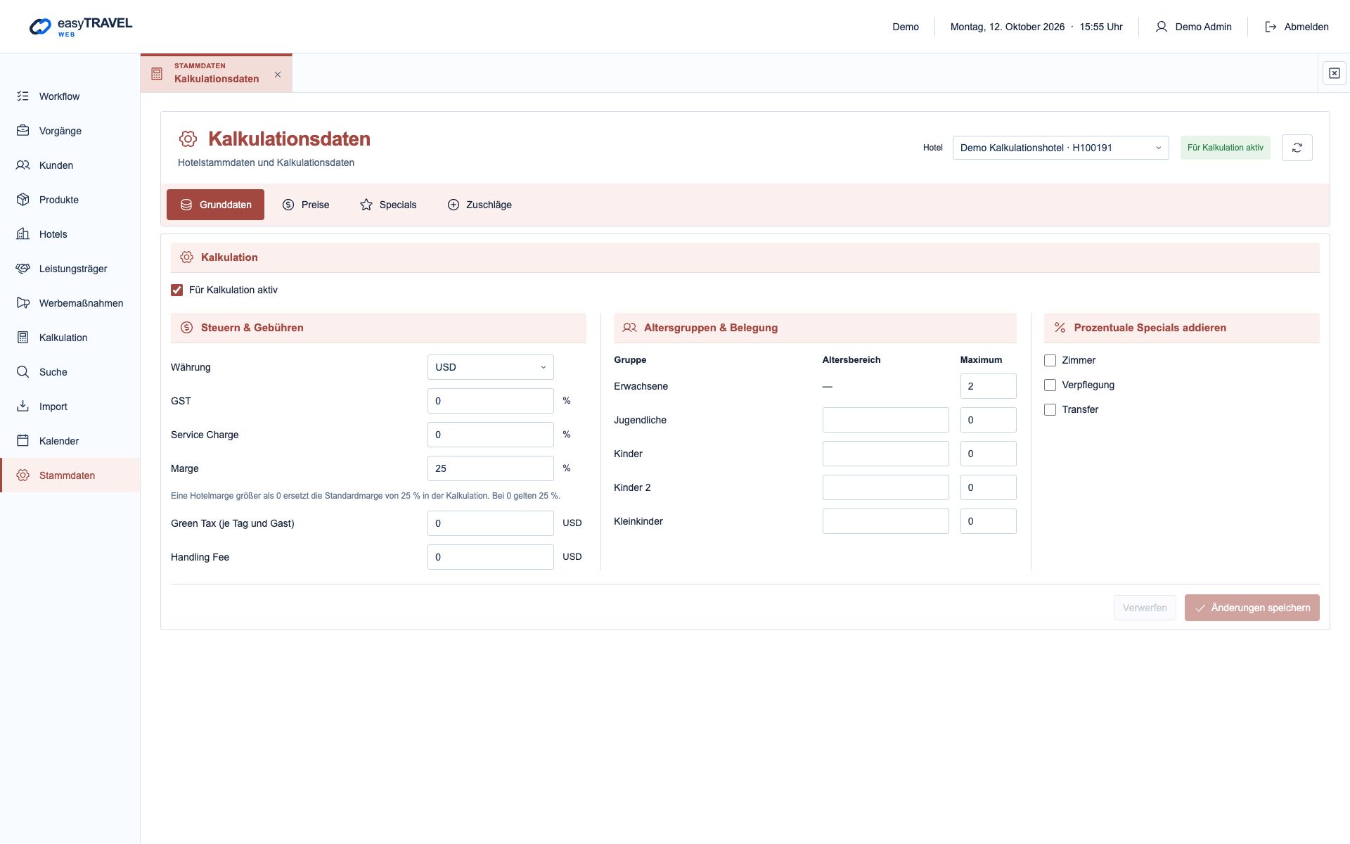Close the Kalkulationsdaten tab

278,75
